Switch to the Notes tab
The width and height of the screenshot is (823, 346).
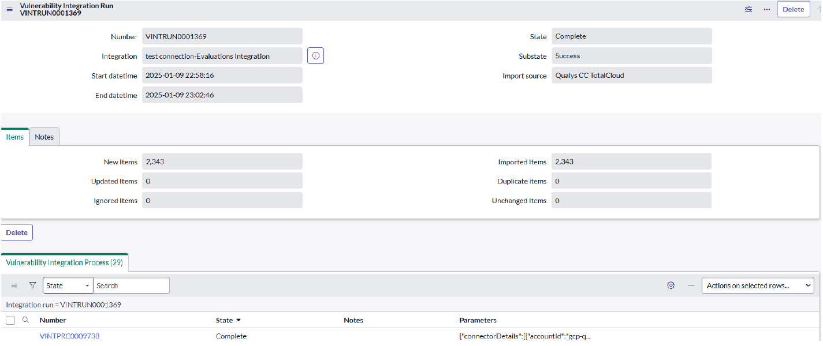44,137
